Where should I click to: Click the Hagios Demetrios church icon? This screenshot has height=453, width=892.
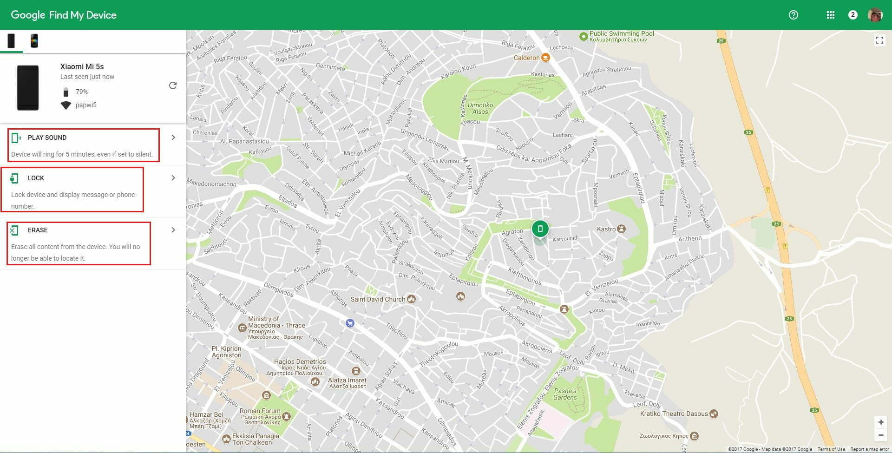(x=315, y=381)
